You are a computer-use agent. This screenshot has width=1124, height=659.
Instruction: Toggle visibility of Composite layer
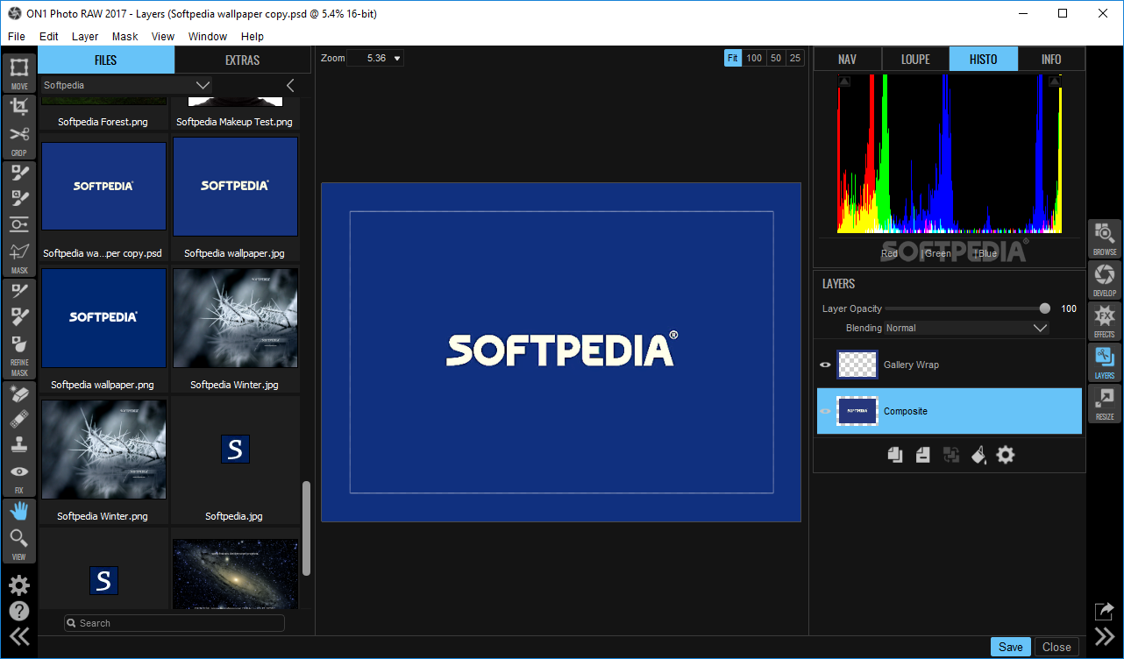825,411
